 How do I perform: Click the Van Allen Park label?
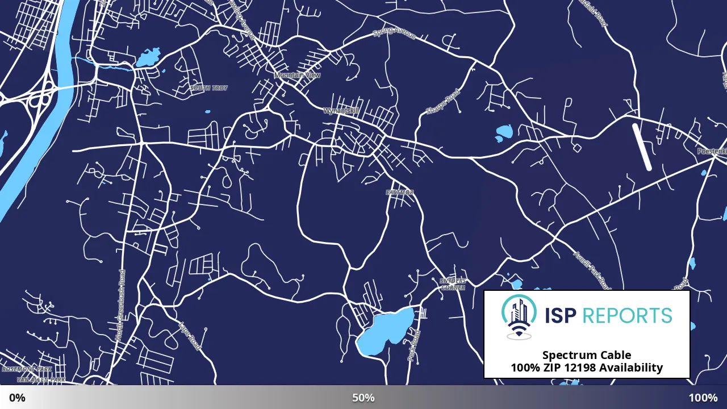[x=41, y=379]
